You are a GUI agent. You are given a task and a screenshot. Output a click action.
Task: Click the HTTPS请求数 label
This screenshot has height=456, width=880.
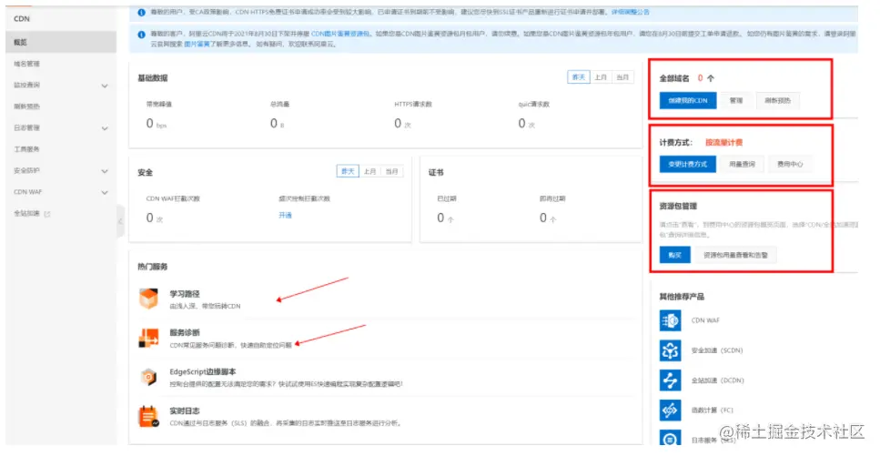click(x=413, y=105)
